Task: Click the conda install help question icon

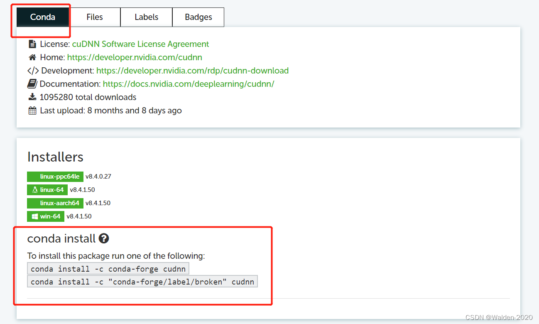Action: 104,238
